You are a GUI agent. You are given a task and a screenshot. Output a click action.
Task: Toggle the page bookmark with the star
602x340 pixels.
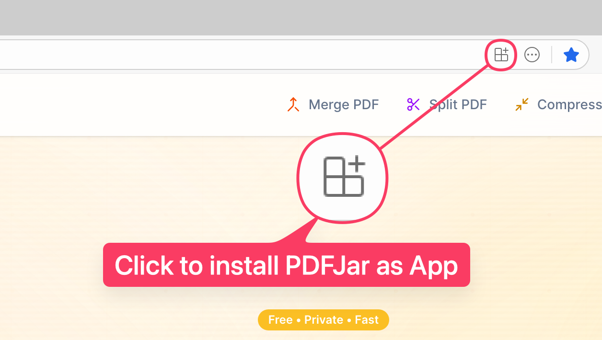pyautogui.click(x=571, y=55)
